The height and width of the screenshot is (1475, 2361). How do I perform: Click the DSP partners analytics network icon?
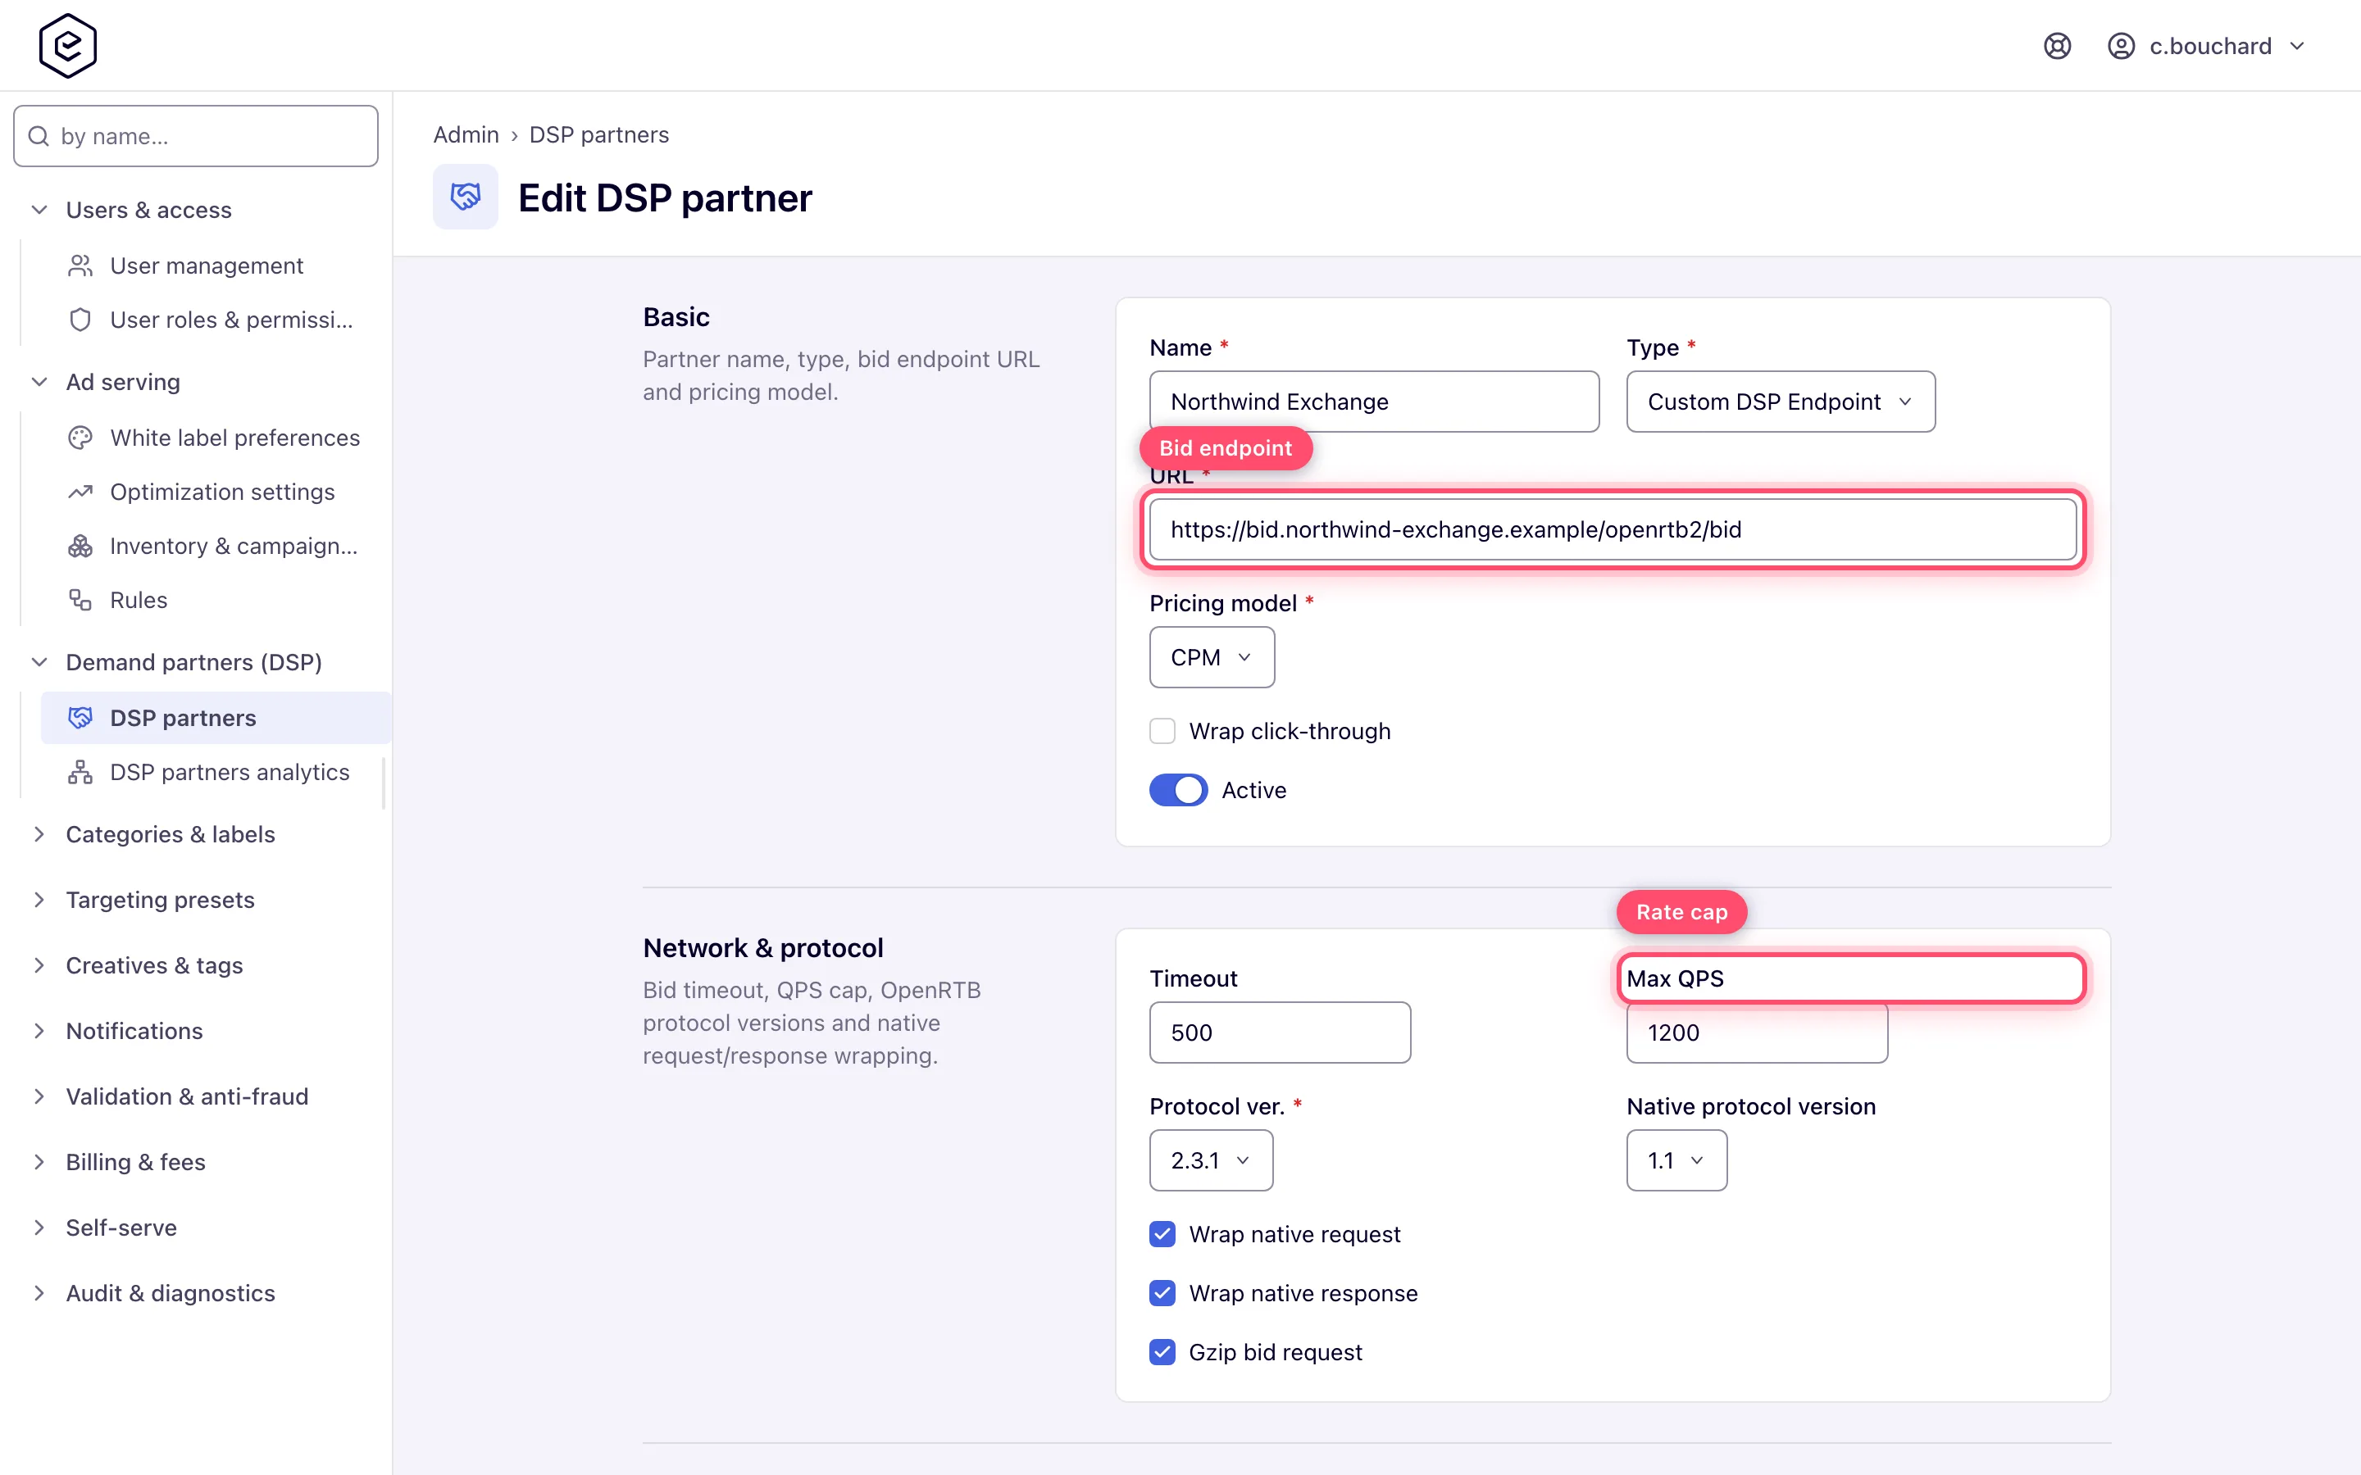pos(80,773)
